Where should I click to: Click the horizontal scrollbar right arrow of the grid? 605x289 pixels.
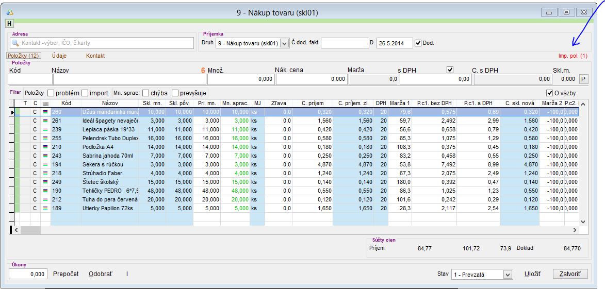575,230
